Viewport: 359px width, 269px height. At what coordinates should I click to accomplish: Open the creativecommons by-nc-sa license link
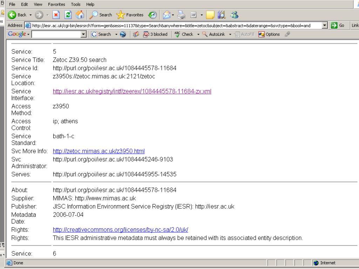[x=121, y=229]
